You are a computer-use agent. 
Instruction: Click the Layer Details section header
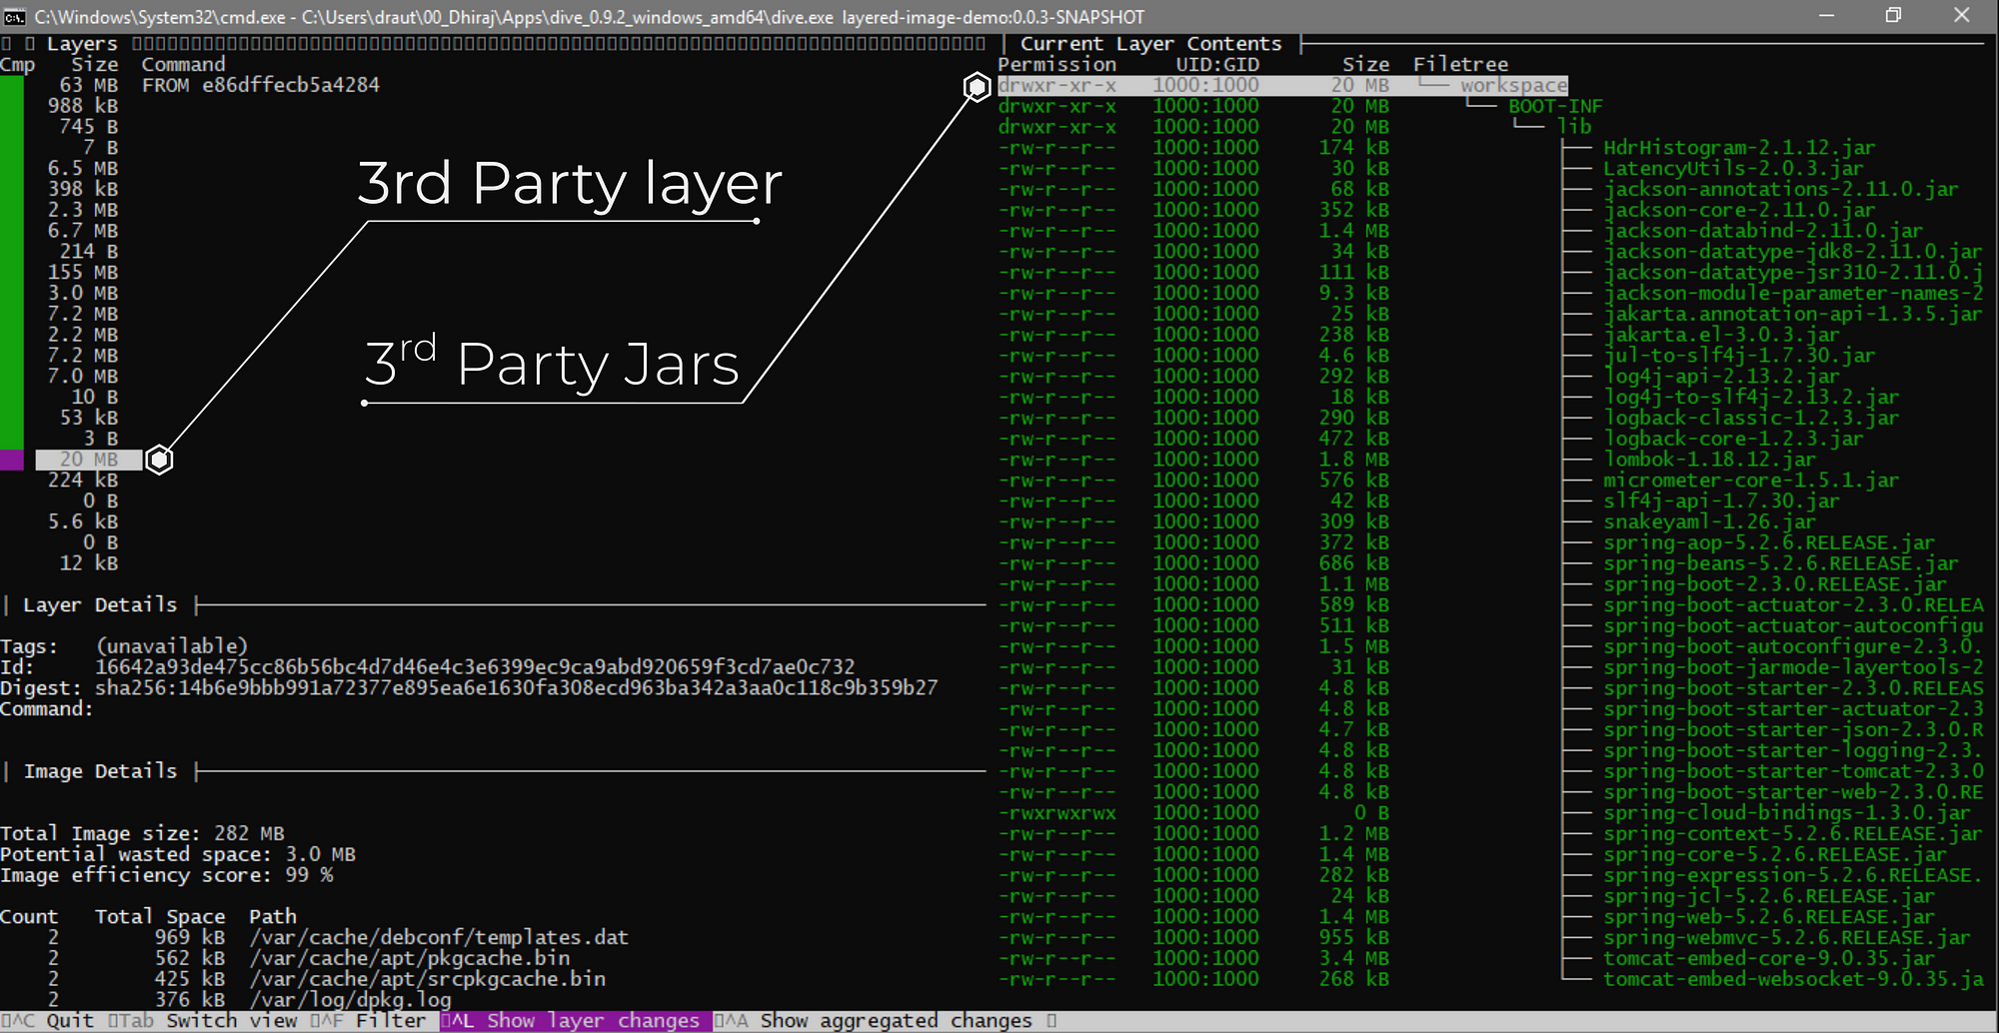(x=100, y=605)
